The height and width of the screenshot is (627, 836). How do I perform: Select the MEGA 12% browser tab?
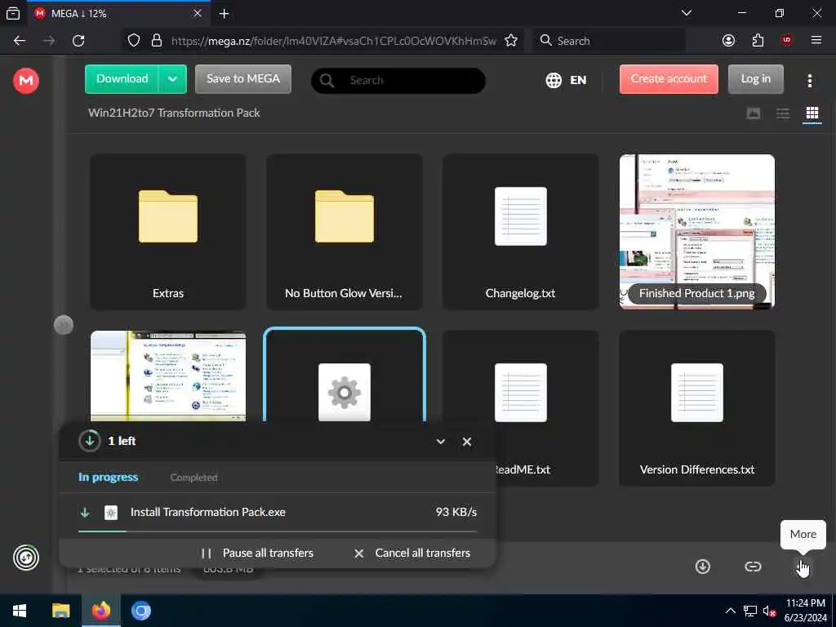click(118, 13)
